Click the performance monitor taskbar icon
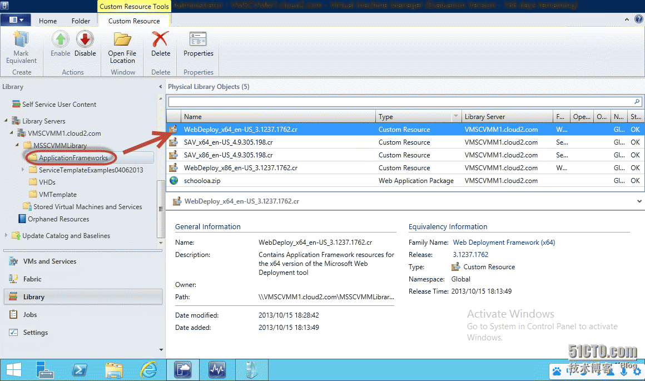 [217, 369]
